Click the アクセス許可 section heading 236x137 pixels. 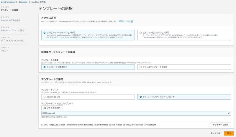(x=48, y=18)
